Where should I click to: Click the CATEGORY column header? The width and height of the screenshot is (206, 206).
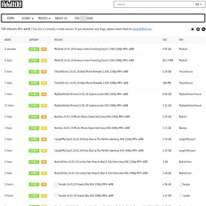[34, 40]
